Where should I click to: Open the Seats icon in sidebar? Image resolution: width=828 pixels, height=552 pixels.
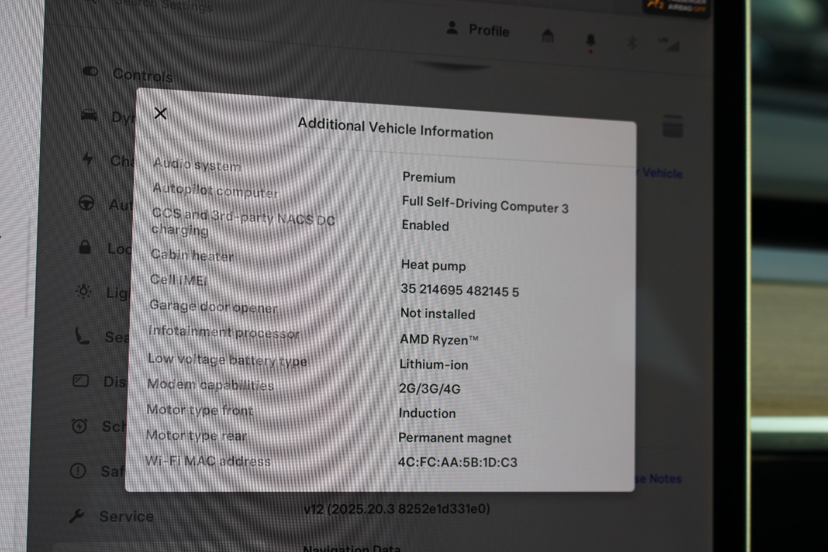point(82,336)
